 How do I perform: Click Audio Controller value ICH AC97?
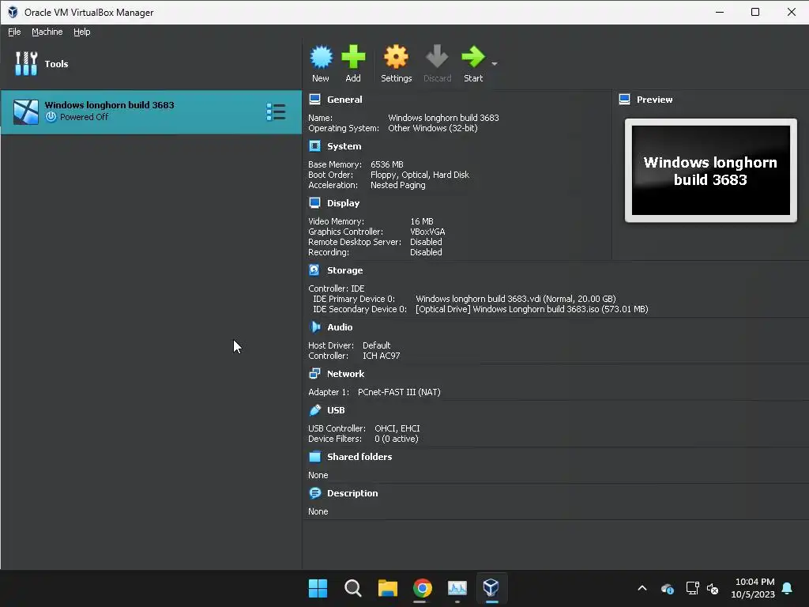[x=381, y=356]
